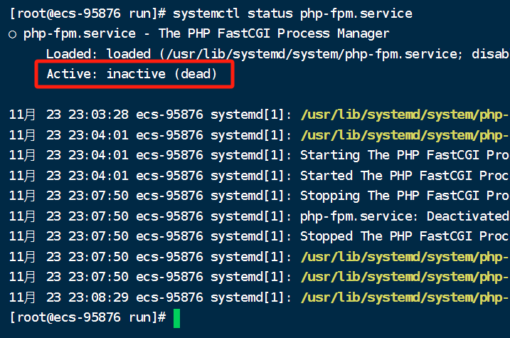Click the hollow circle status indicator before php-fpm.service
Screen dimensions: 510x338
click(x=12, y=34)
